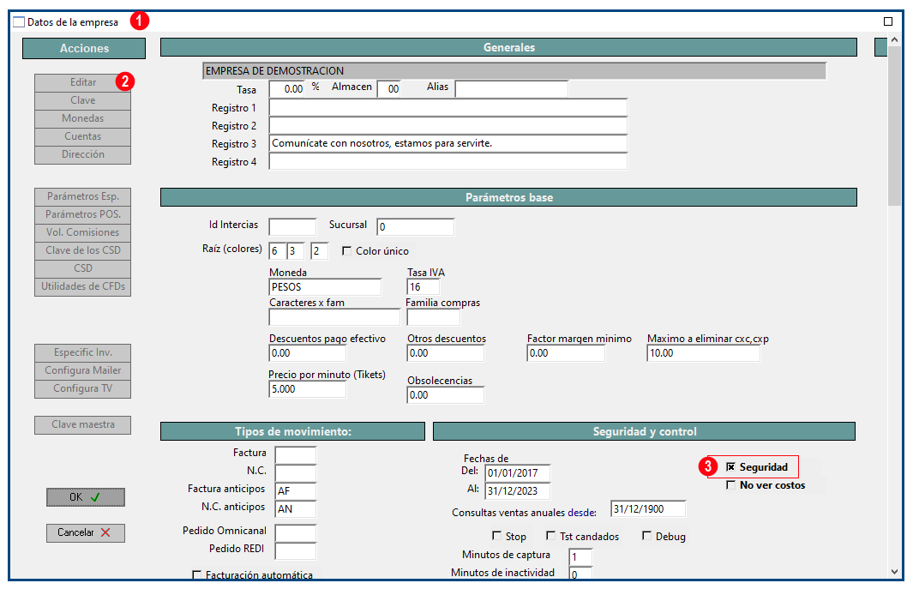
Task: Click the Pedido REDI field
Action: pos(296,551)
